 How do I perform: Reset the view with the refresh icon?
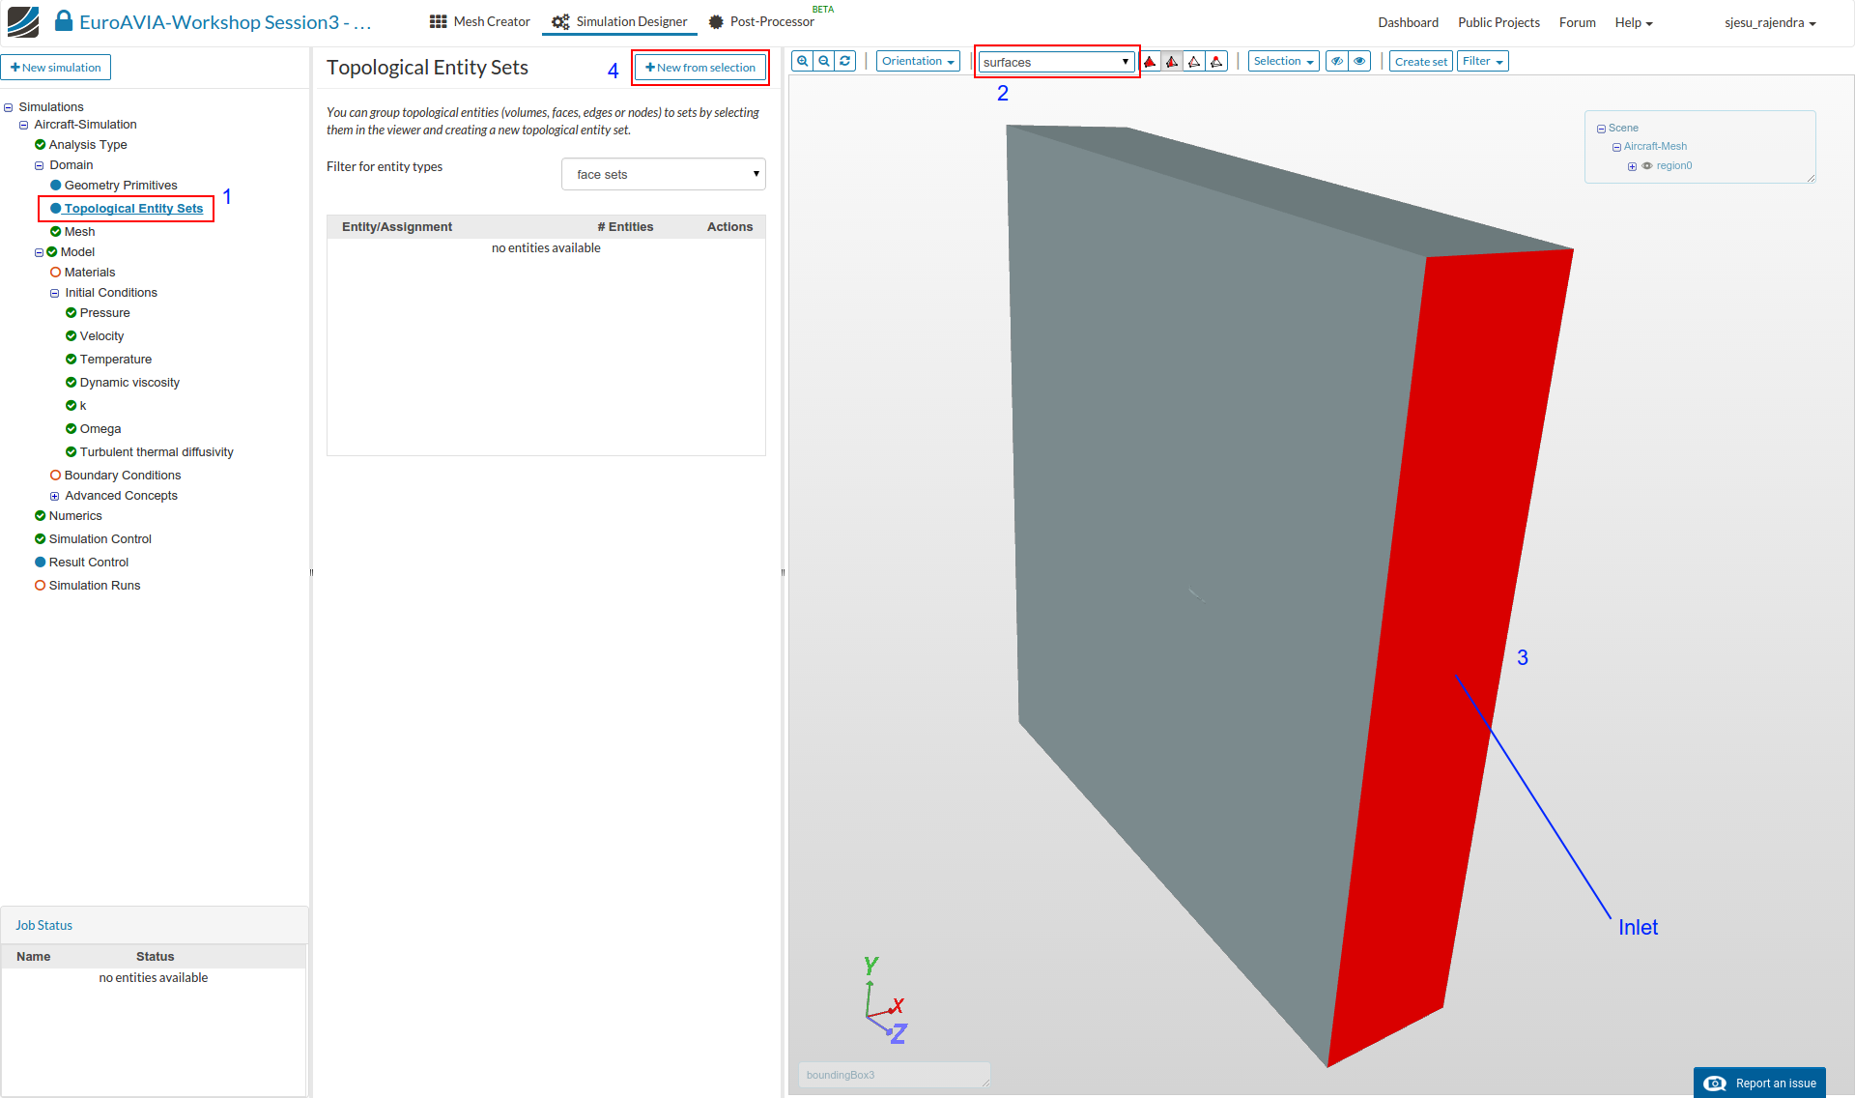point(845,61)
